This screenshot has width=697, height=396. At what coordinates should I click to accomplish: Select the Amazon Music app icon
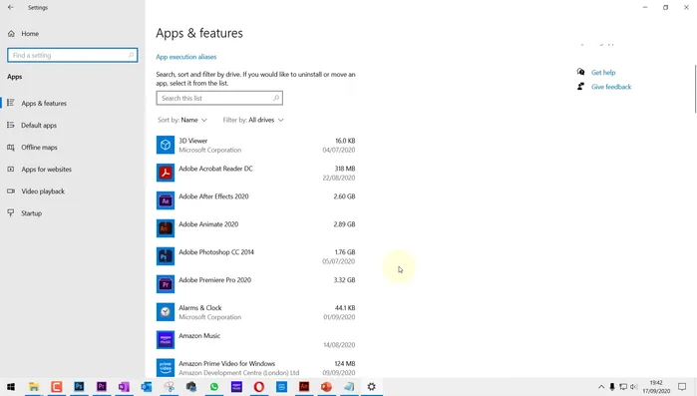click(x=166, y=340)
